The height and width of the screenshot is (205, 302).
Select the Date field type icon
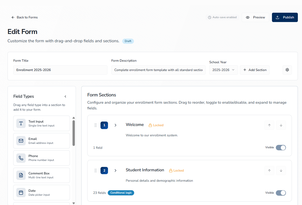[21, 193]
